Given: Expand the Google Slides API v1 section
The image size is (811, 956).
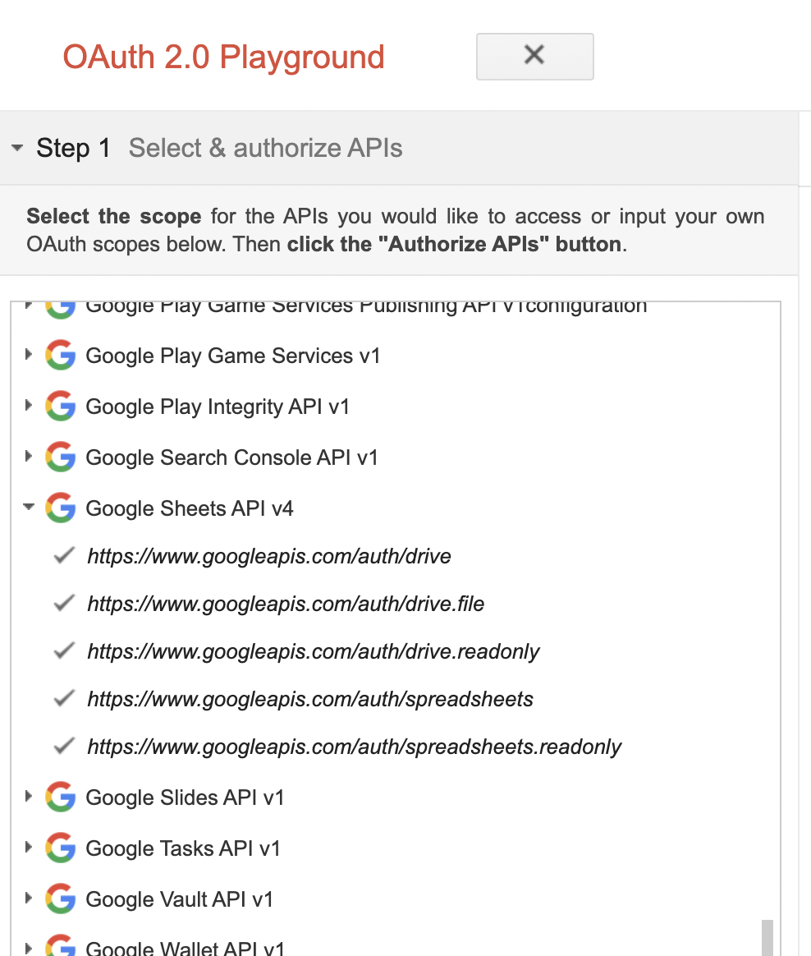Looking at the screenshot, I should point(29,797).
